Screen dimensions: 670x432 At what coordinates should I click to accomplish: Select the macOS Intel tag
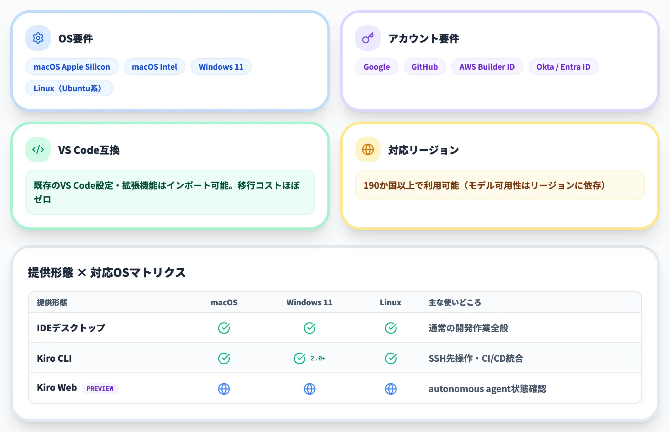tap(154, 67)
